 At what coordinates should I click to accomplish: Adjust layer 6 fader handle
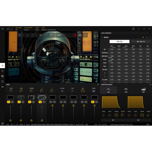coord(63,105)
